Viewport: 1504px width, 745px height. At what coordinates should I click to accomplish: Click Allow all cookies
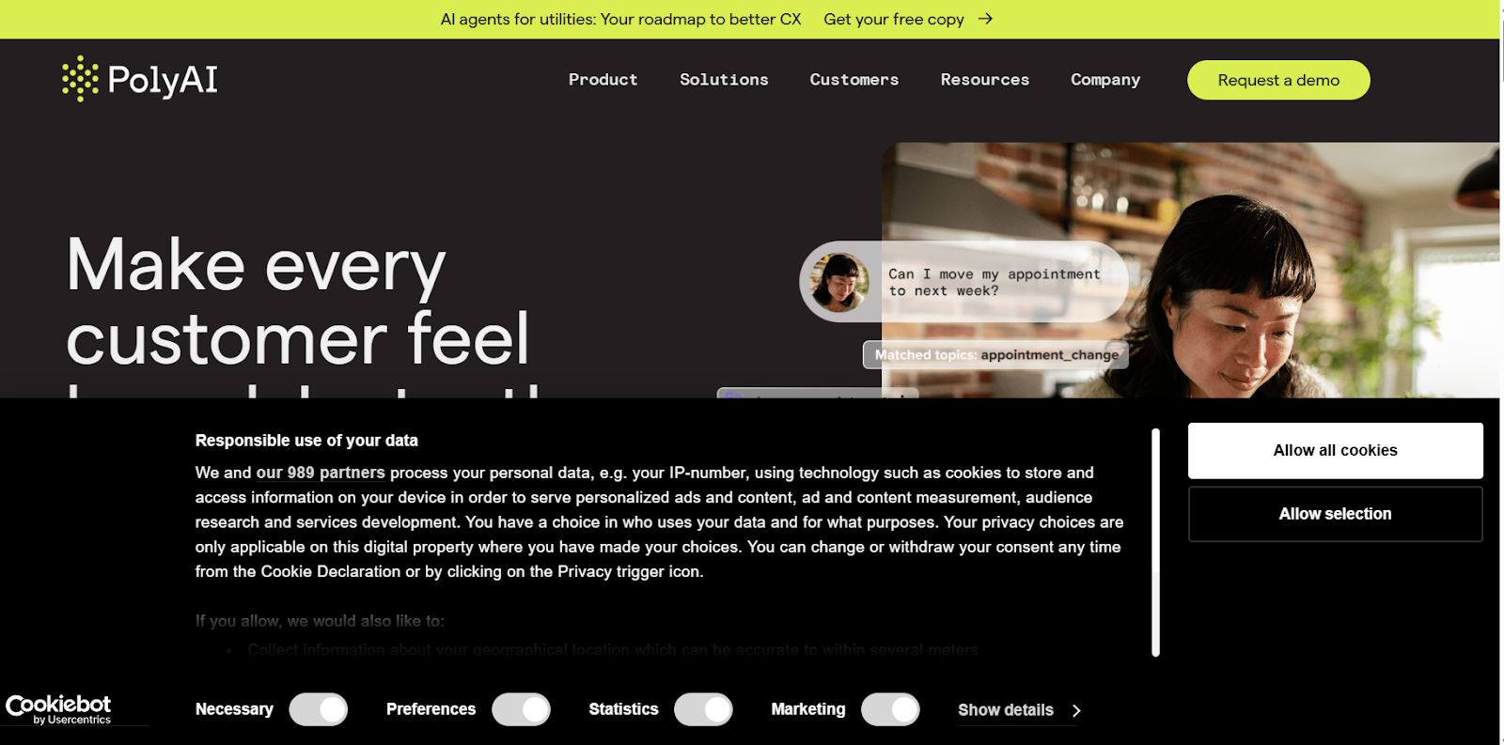[1335, 451]
